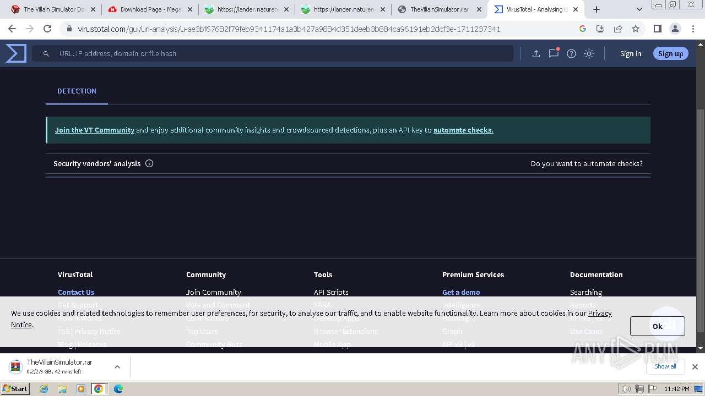Open the Join the VT Community link

pos(95,130)
